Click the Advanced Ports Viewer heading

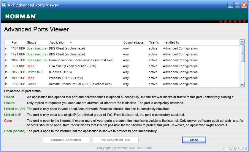click(x=37, y=29)
